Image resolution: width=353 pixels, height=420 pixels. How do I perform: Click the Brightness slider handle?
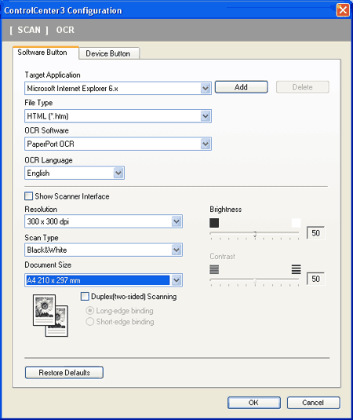[255, 234]
